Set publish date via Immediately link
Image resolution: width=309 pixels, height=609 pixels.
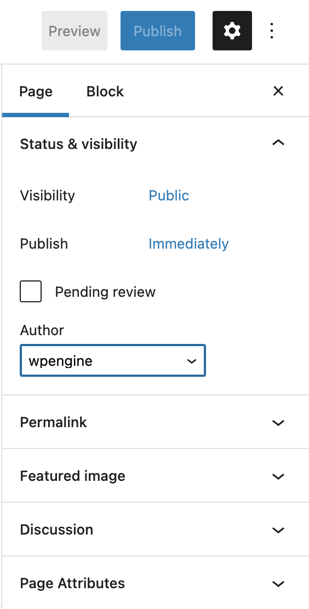(x=188, y=244)
